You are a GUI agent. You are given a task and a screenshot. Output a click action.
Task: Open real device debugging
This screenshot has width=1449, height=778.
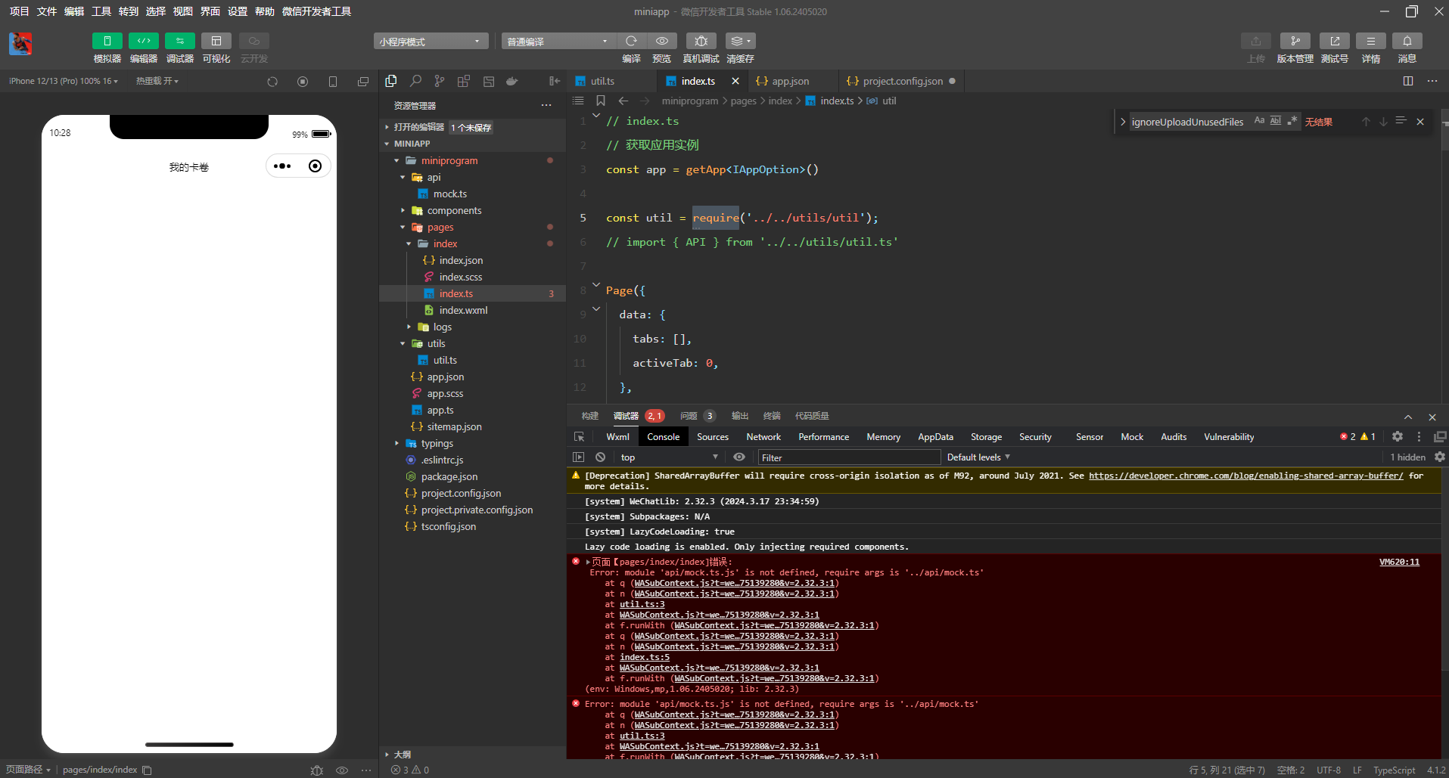[x=701, y=41]
